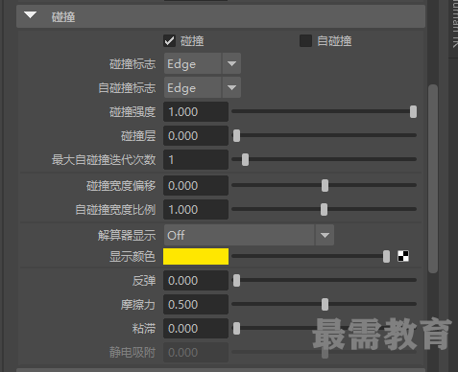The image size is (458, 372).
Task: Click the 解算器显示 label
Action: pos(127,236)
